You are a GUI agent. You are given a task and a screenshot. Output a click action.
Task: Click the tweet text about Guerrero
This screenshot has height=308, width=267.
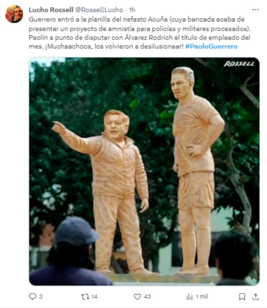(x=140, y=33)
